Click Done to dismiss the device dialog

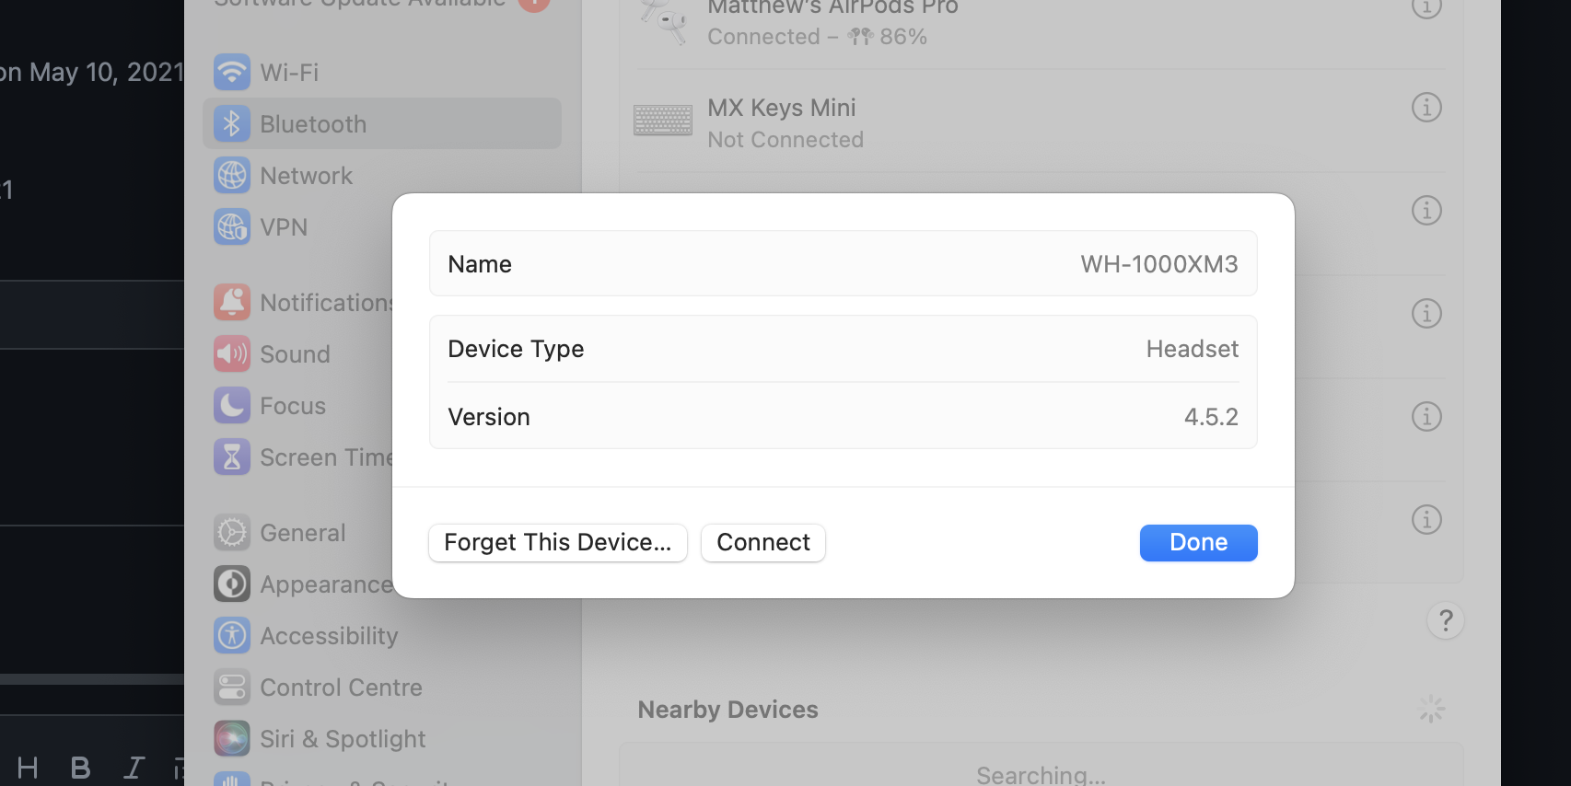coord(1198,542)
